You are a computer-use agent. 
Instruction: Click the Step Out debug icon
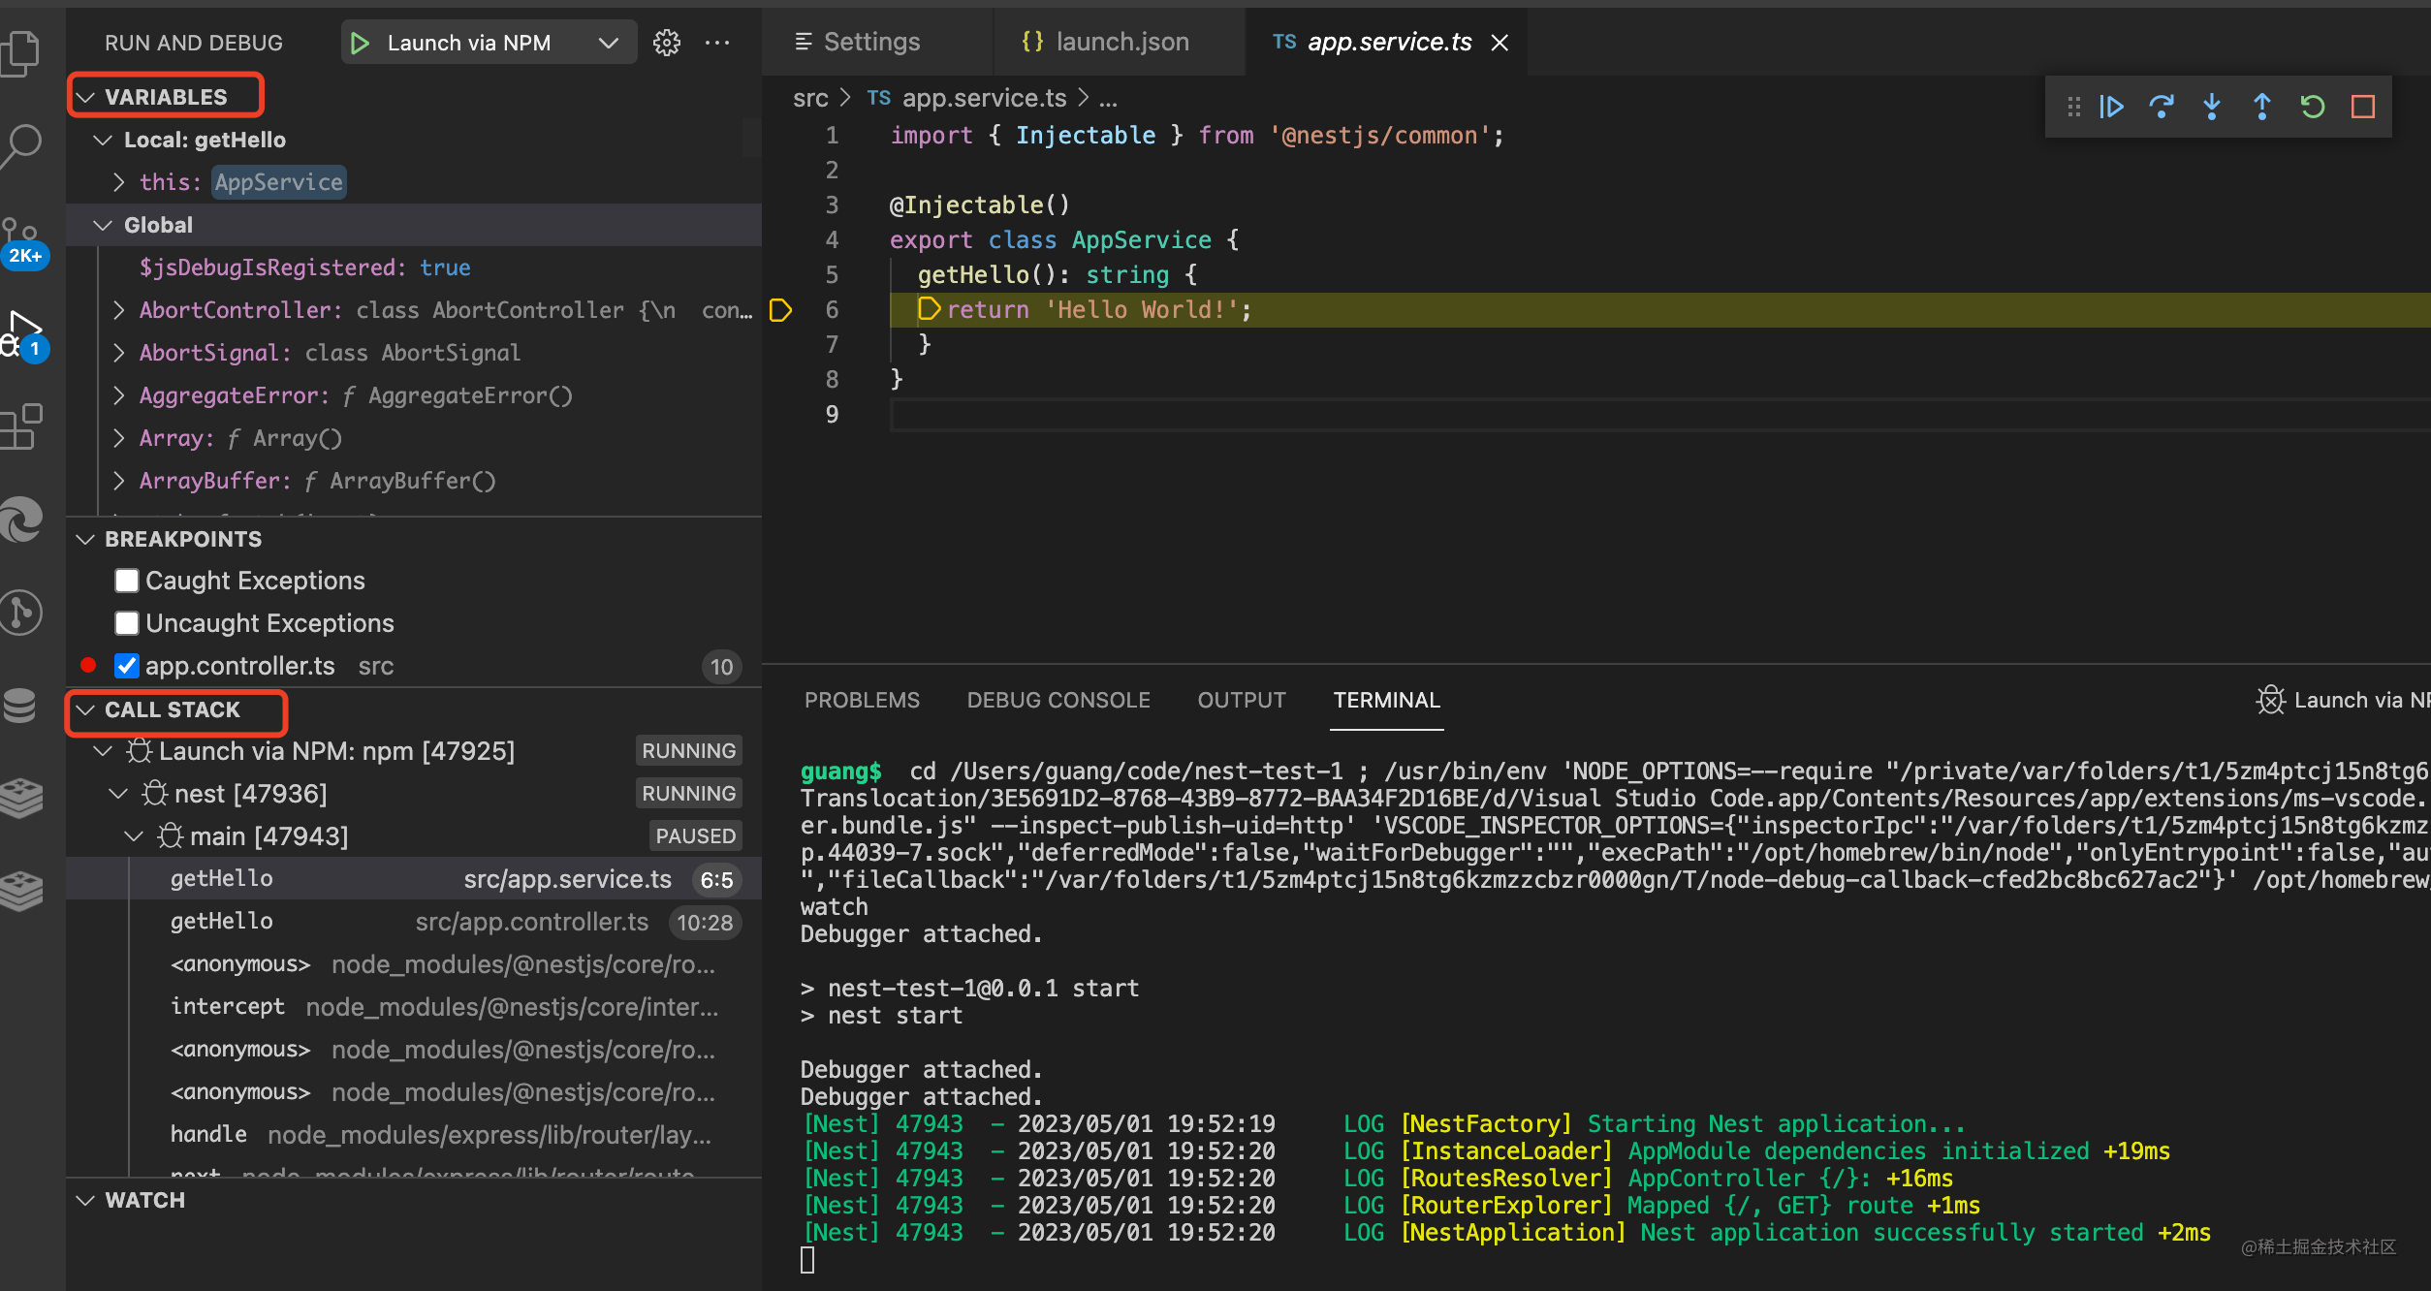(x=2262, y=107)
